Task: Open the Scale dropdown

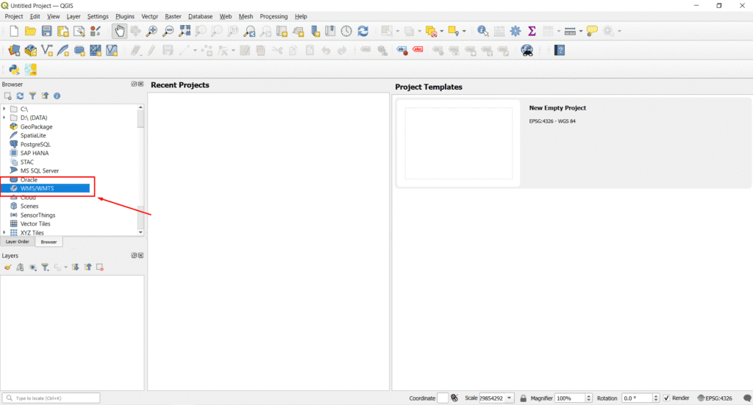Action: pos(509,398)
